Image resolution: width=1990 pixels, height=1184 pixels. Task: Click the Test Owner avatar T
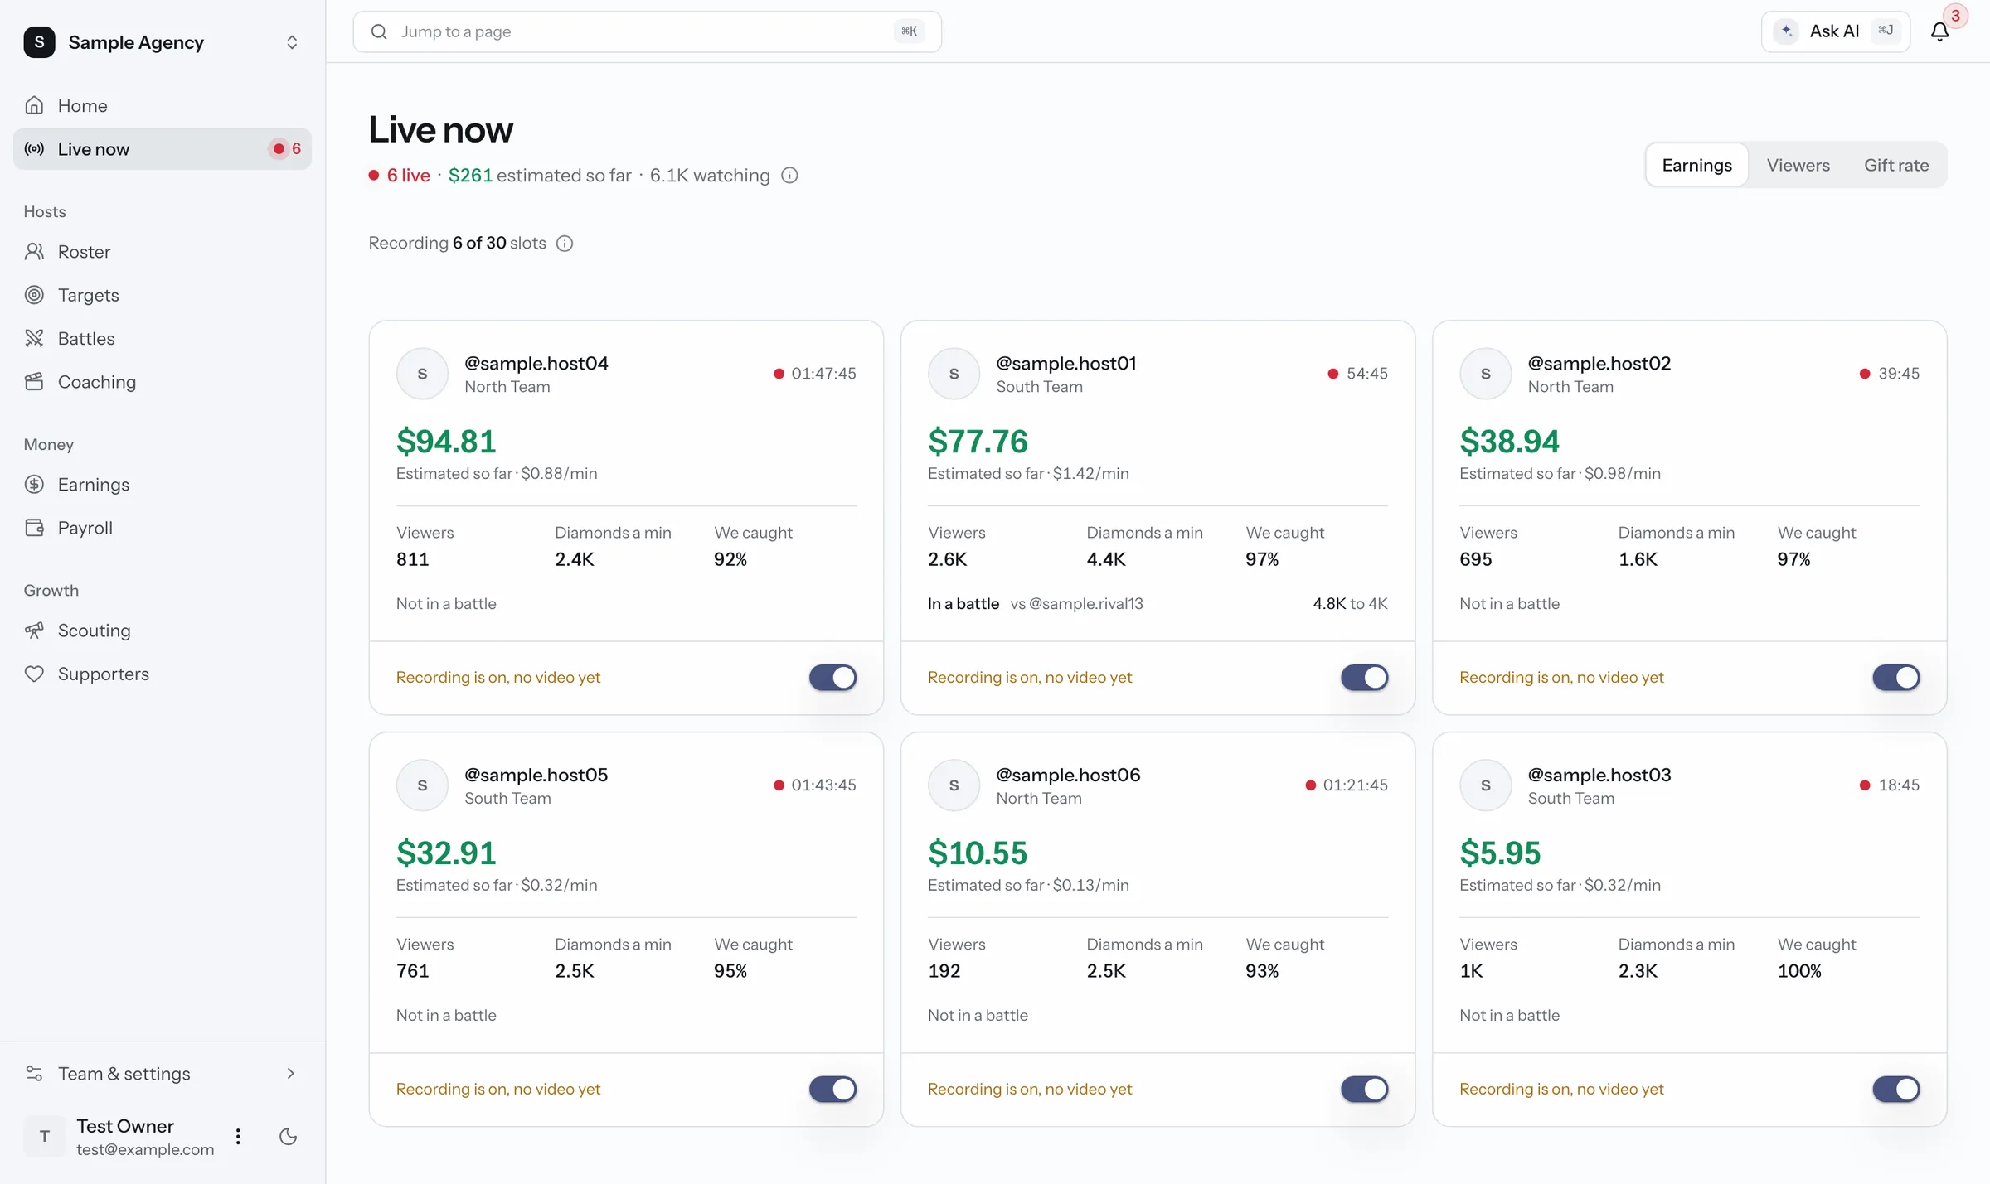pos(44,1136)
